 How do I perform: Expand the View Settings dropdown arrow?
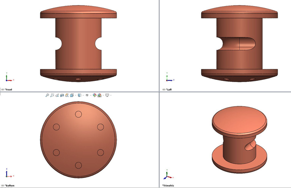pyautogui.click(x=111, y=95)
